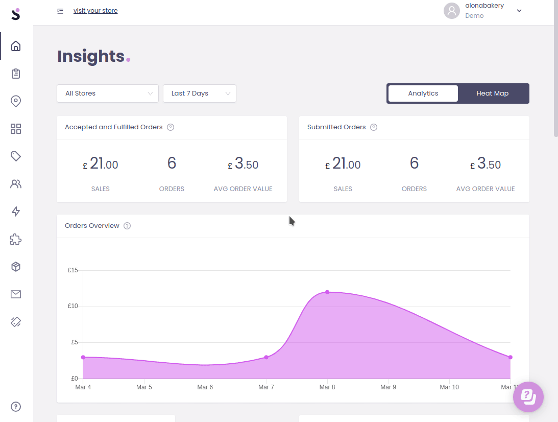Click the page vertical scrollbar
558x422 pixels.
555,72
